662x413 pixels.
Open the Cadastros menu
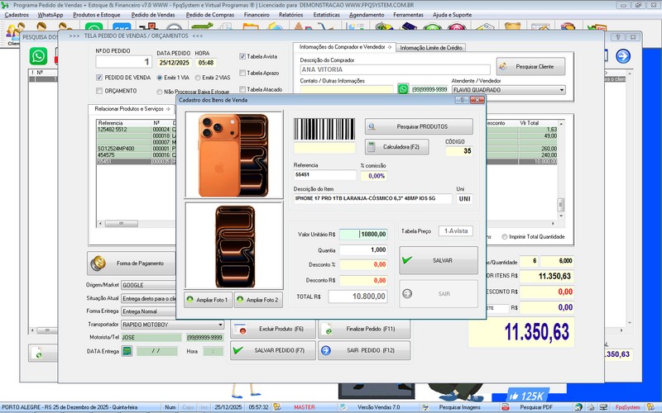pos(17,15)
